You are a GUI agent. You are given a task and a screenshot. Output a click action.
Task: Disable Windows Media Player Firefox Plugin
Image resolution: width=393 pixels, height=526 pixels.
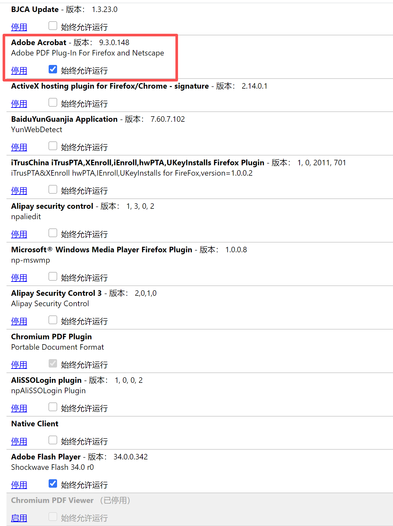[19, 278]
